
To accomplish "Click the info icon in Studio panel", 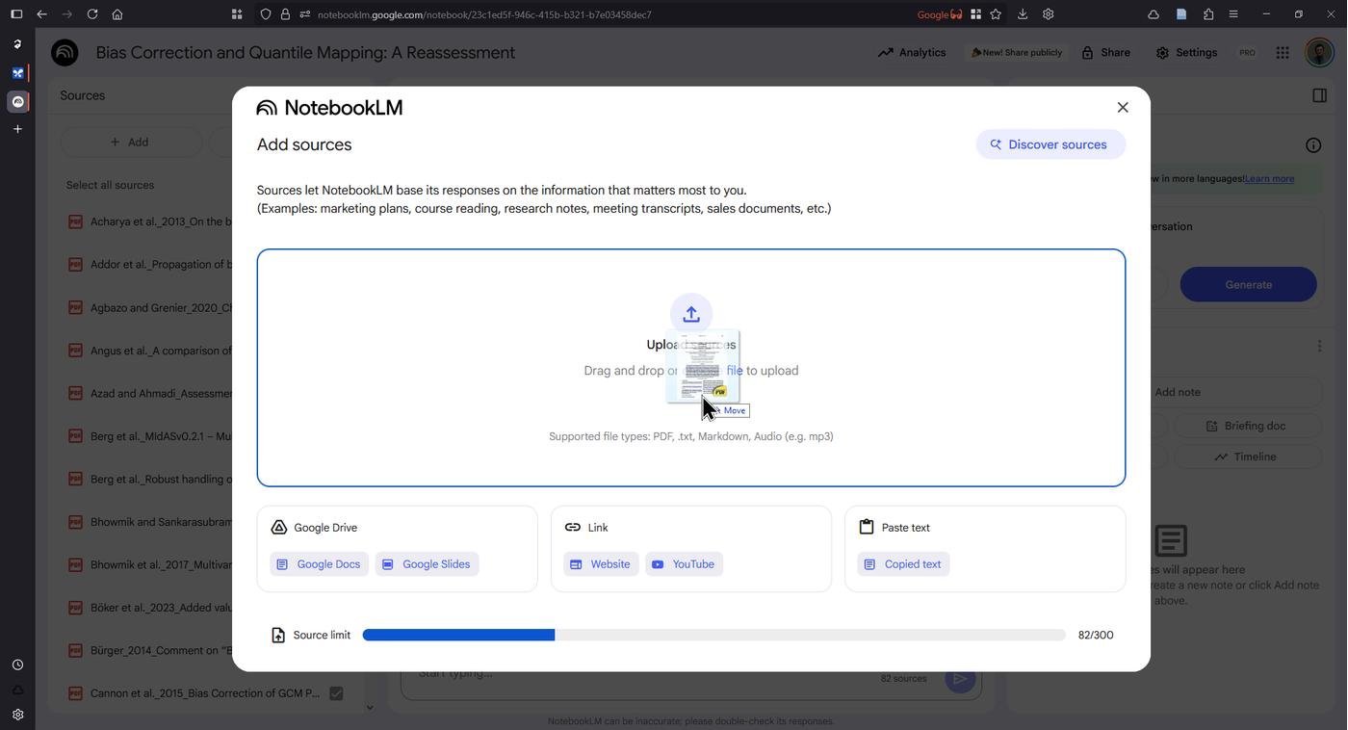I will pyautogui.click(x=1313, y=145).
